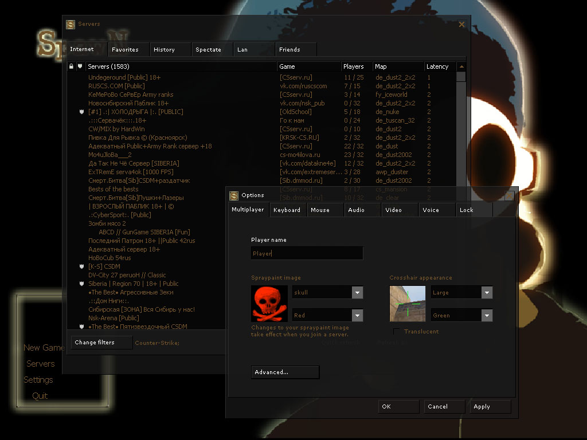587x440 pixels.
Task: Select the ExTRemE serva4ok [1000 FPS] server
Action: click(x=131, y=172)
